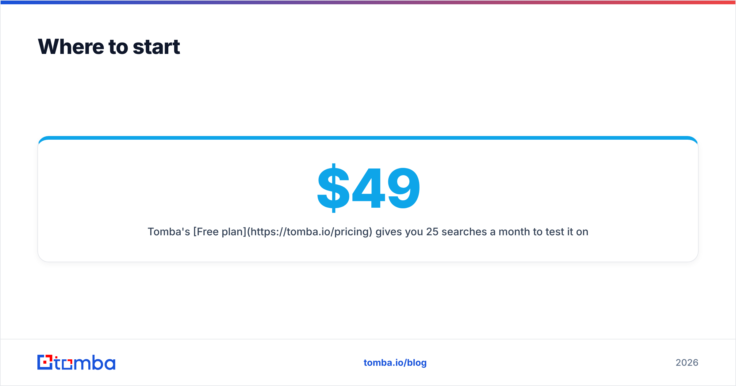Viewport: 736px width, 386px height.
Task: Click the [Free plan] text in the description
Action: [220, 232]
